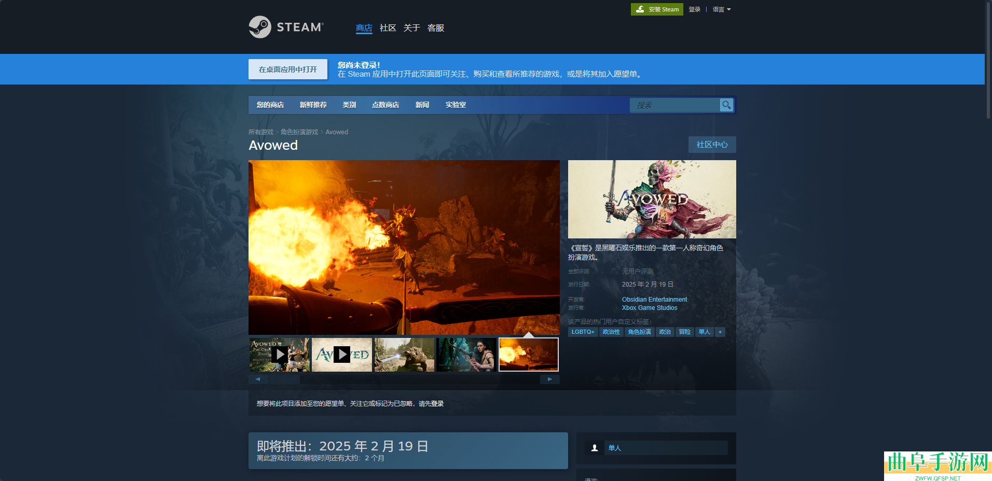Open publisher Xbox Game Studios link
This screenshot has width=992, height=481.
click(650, 308)
